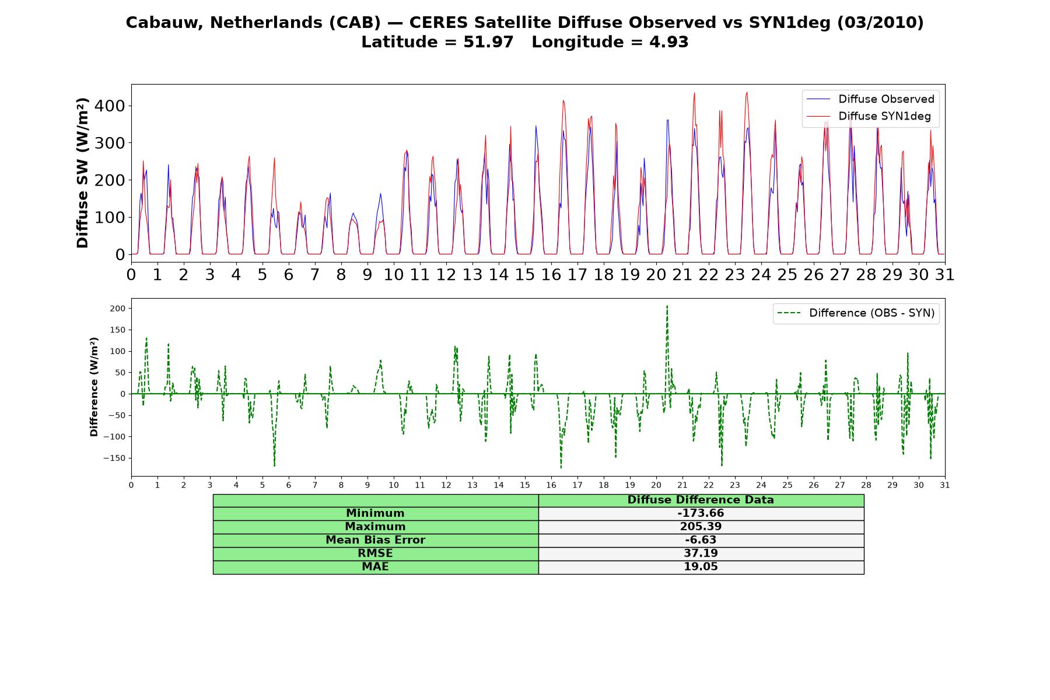Image resolution: width=1050 pixels, height=700 pixels.
Task: Click the -173.66 minimum value cell
Action: coord(701,513)
